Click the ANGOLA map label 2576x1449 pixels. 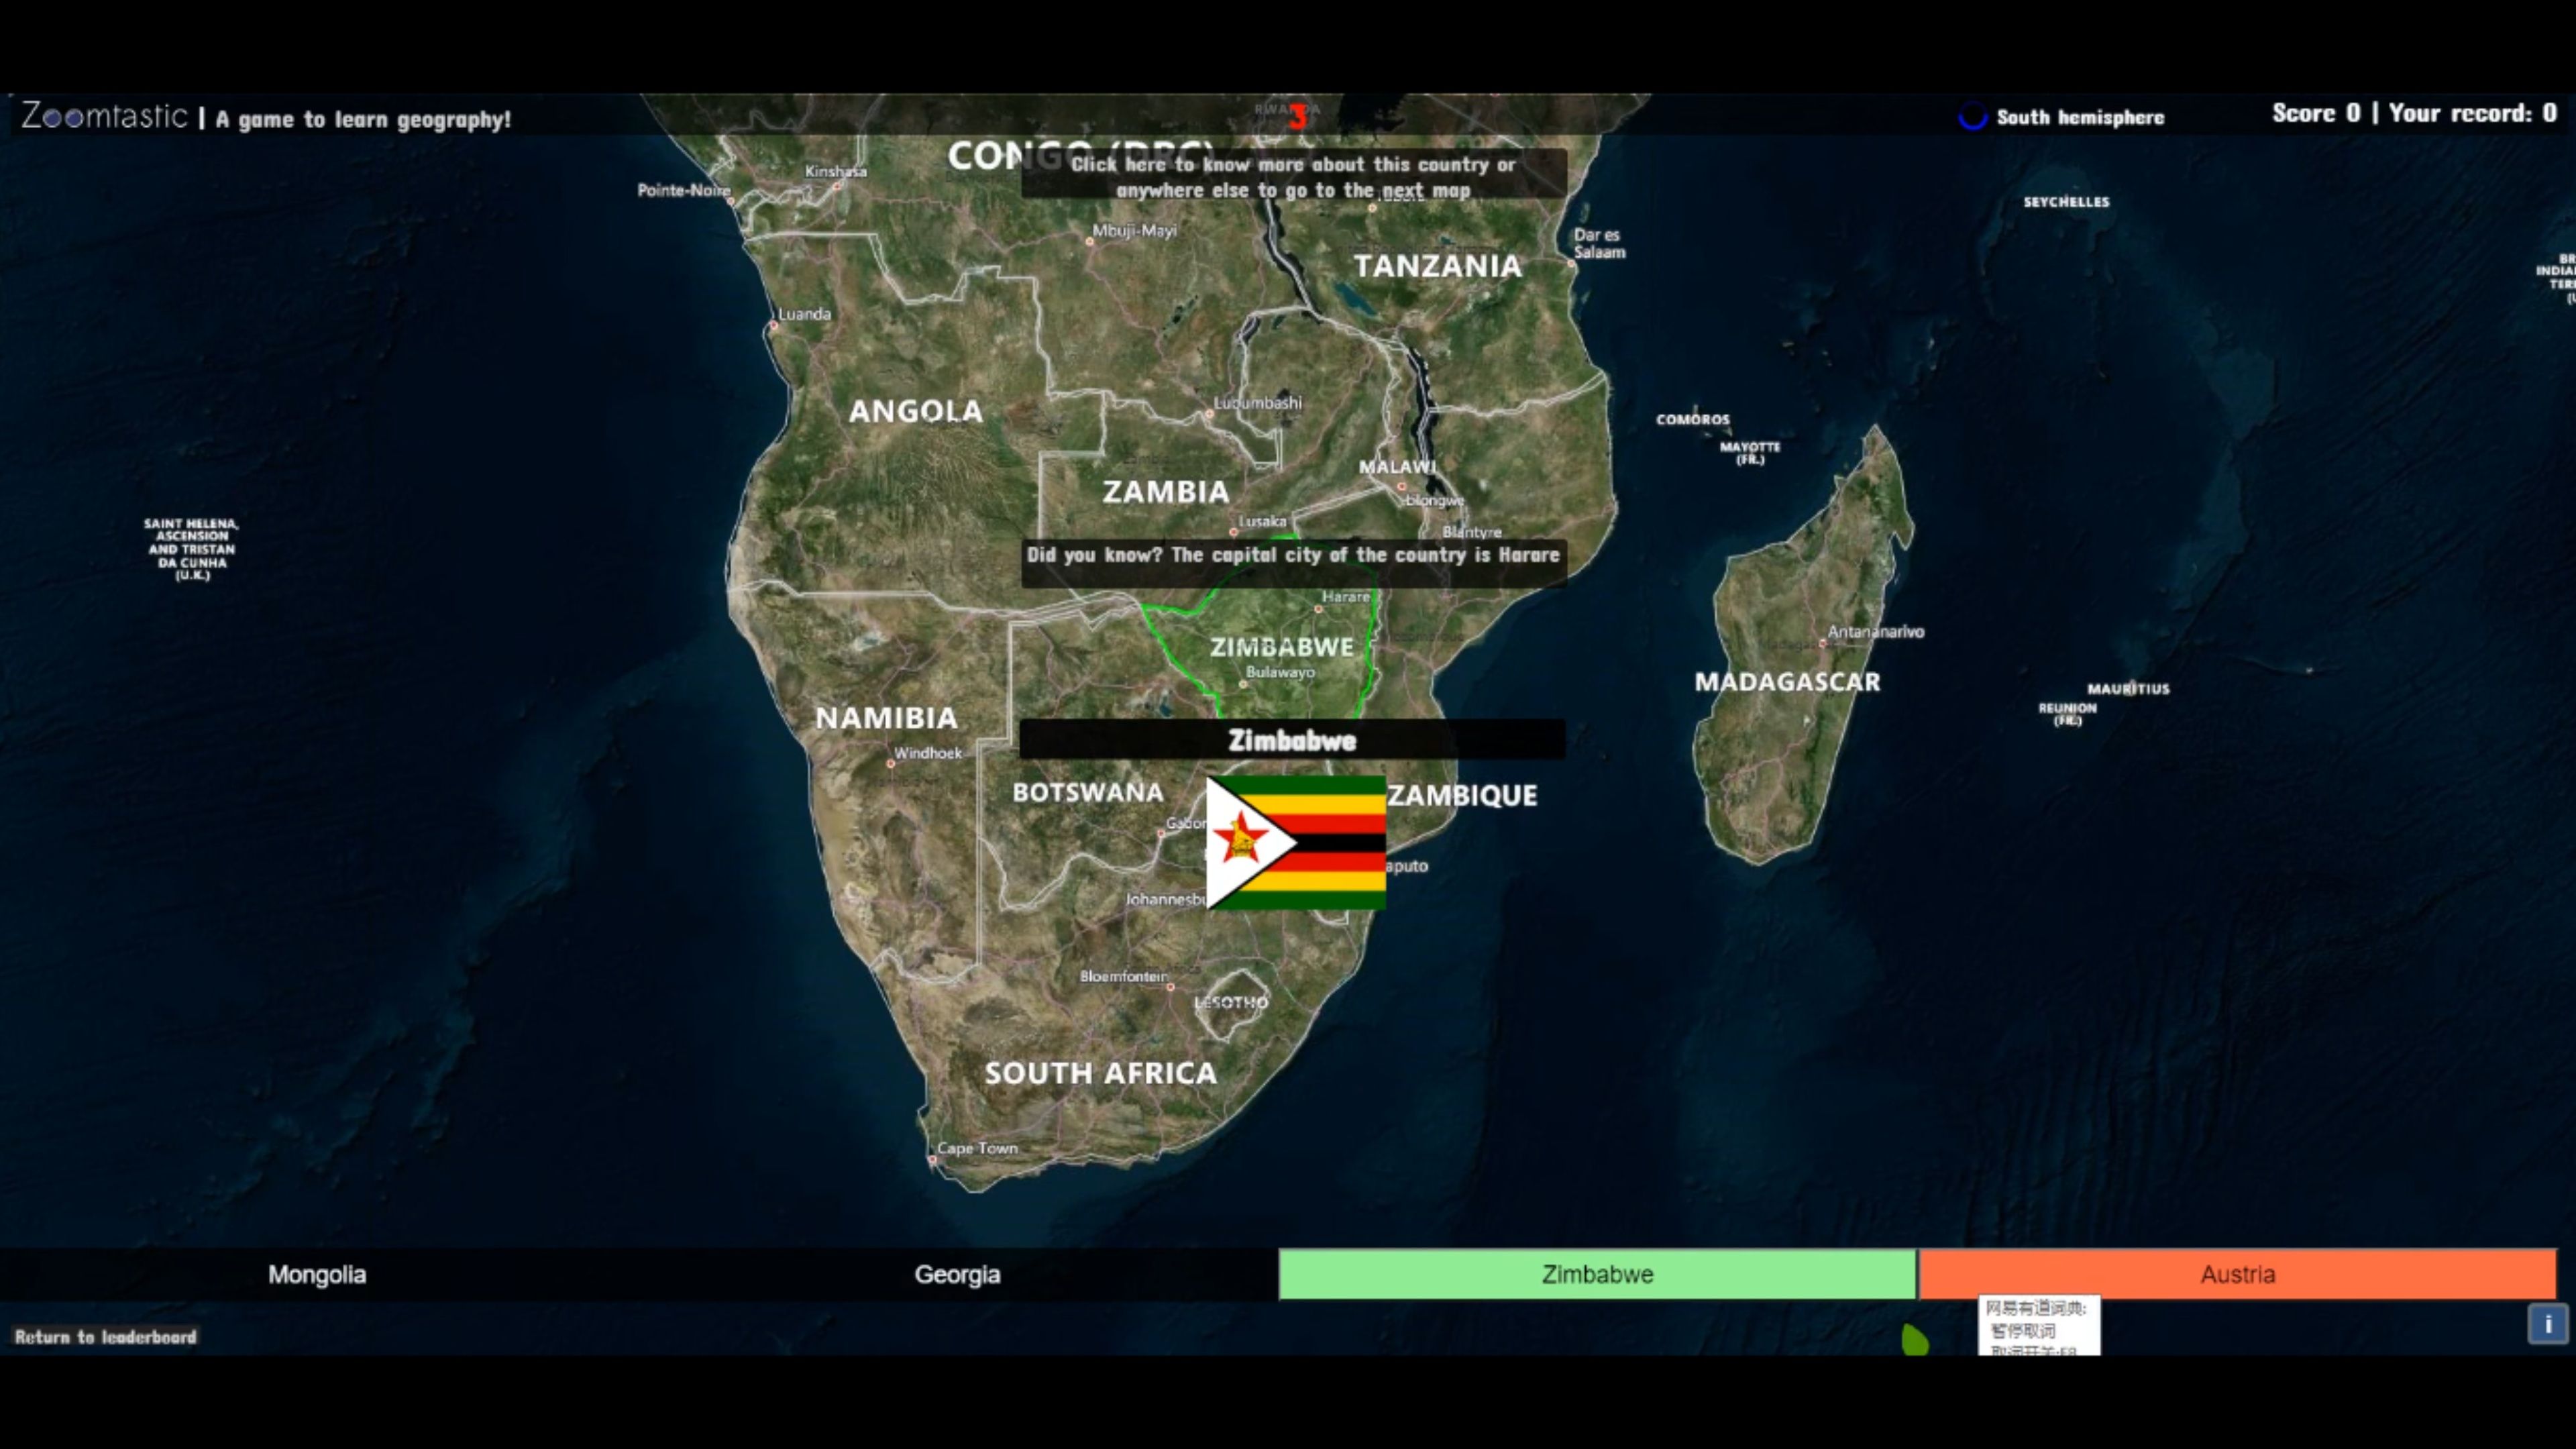pos(916,411)
